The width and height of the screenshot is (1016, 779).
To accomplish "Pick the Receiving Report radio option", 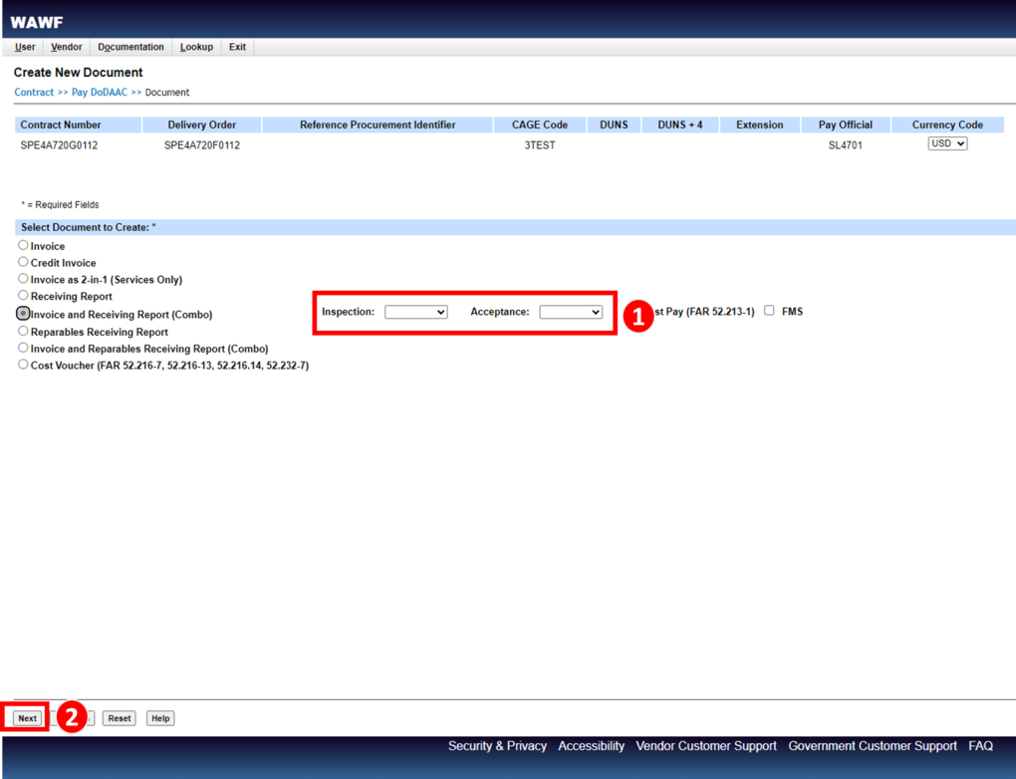I will coord(23,296).
